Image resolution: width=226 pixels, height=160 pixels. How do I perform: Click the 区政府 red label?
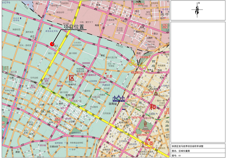[x=82, y=74]
